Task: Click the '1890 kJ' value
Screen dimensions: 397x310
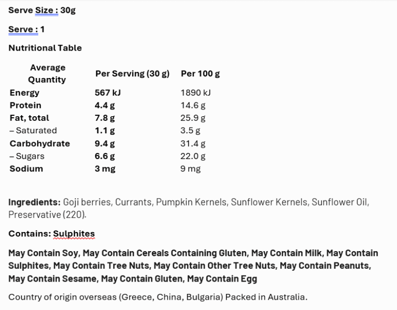Action: (x=195, y=92)
